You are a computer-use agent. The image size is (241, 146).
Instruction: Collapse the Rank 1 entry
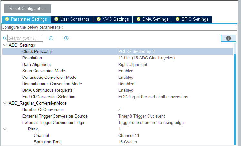tap(5, 129)
